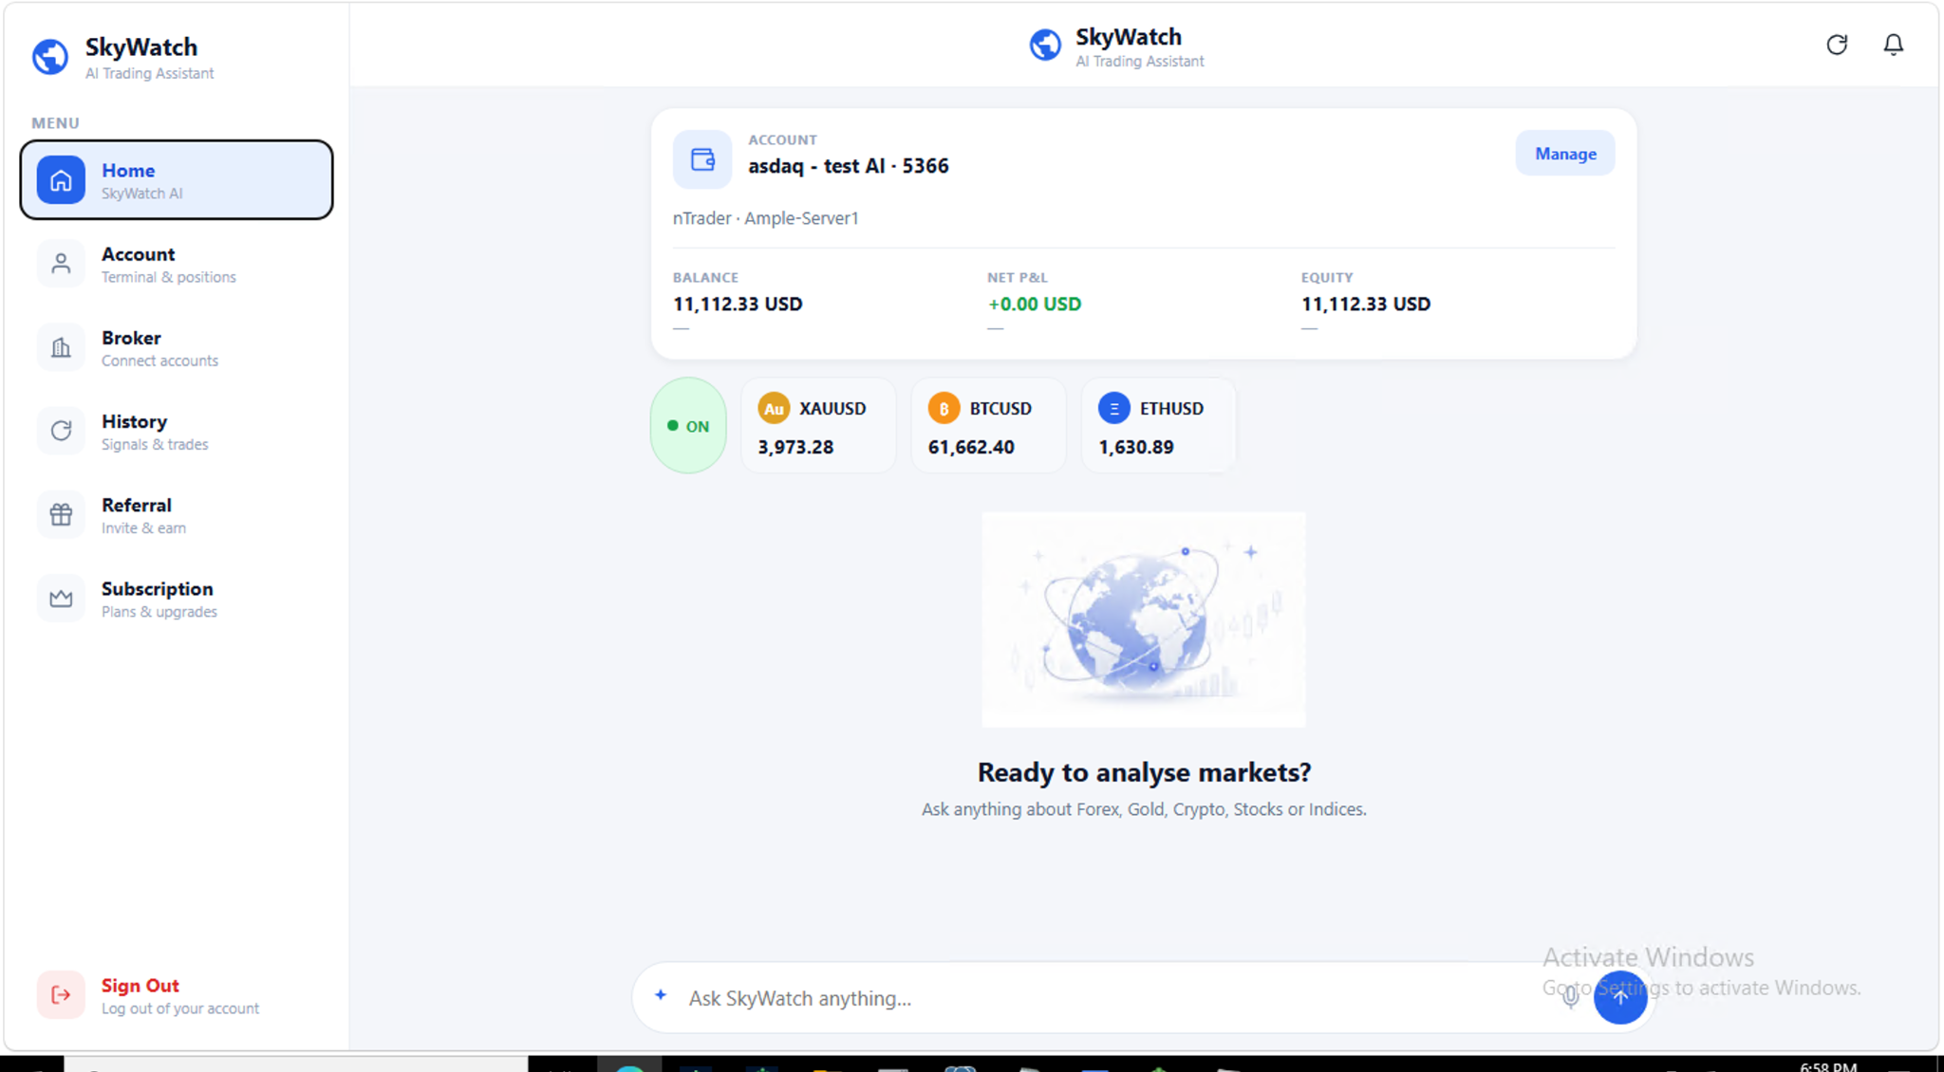Click the Referral gift icon
This screenshot has height=1072, width=1944.
coord(61,514)
